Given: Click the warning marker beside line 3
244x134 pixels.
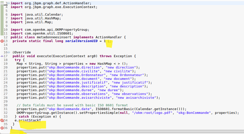Looking at the screenshot, I should pos(2,3).
